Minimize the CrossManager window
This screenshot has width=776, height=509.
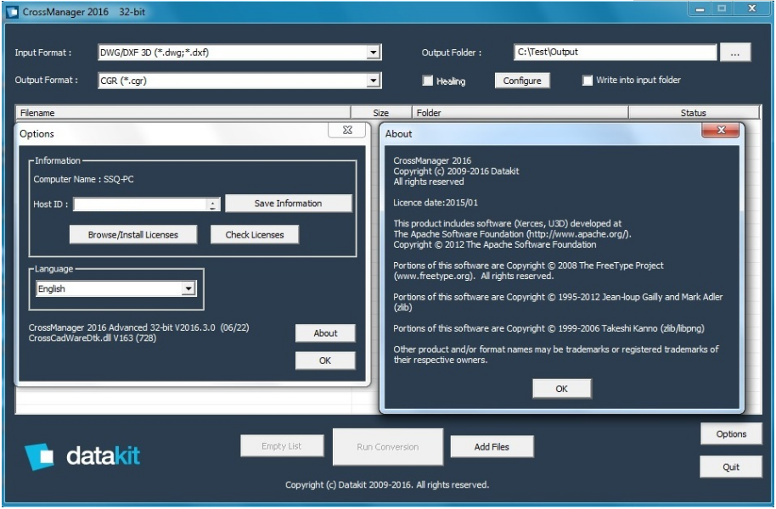coord(700,8)
